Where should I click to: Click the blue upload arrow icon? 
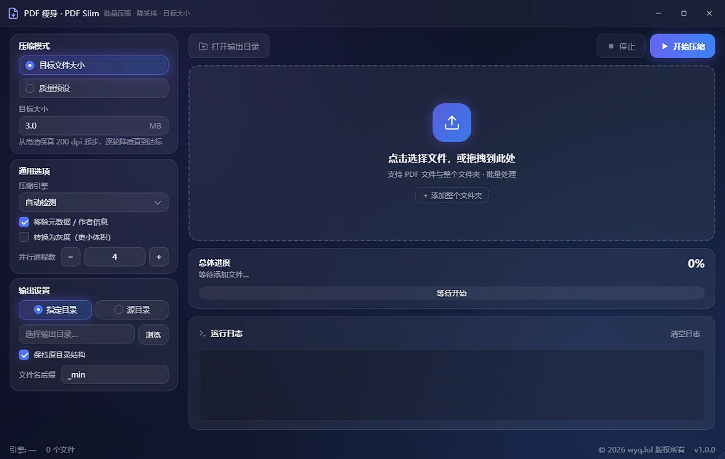(452, 123)
